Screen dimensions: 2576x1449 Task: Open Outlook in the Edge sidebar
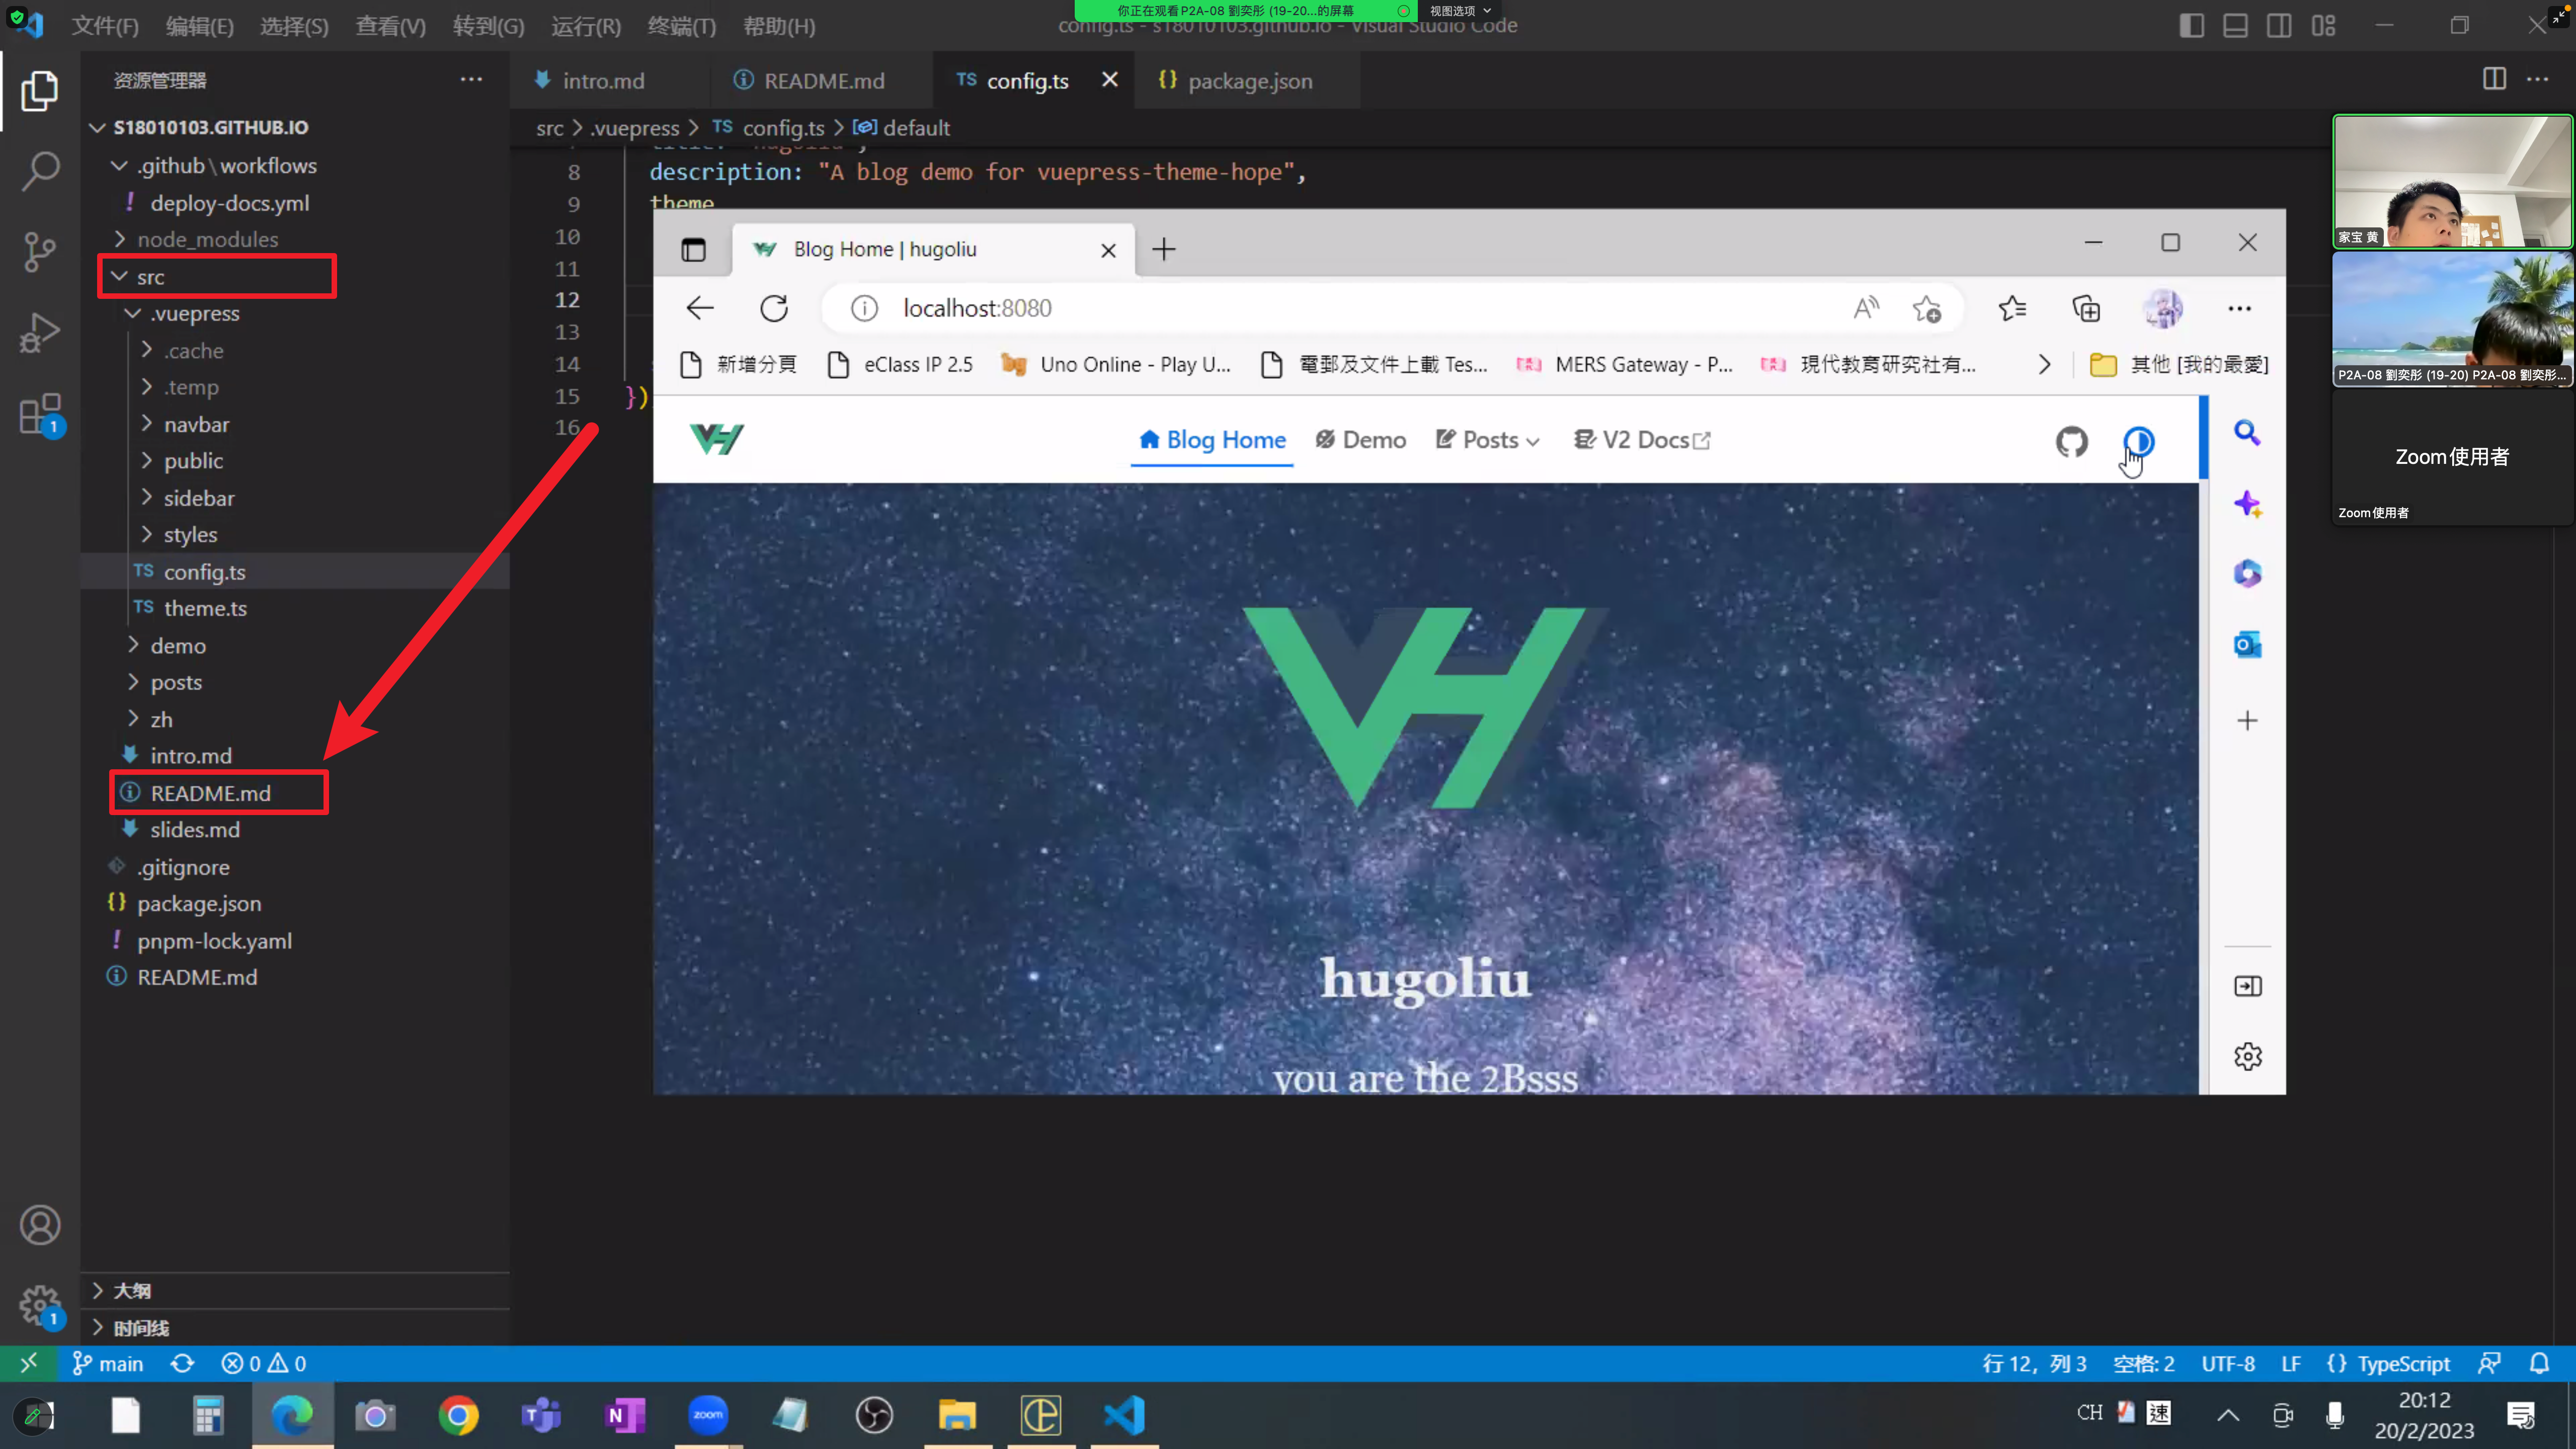[x=2247, y=645]
